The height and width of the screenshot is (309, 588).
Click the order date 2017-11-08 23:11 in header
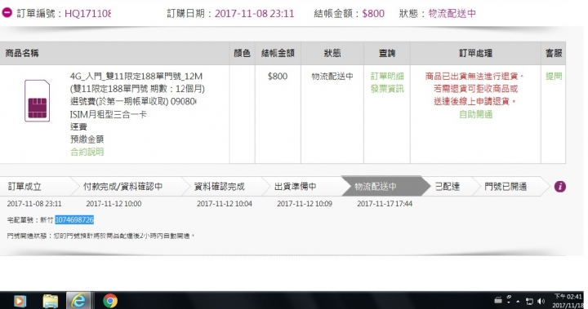pos(254,14)
